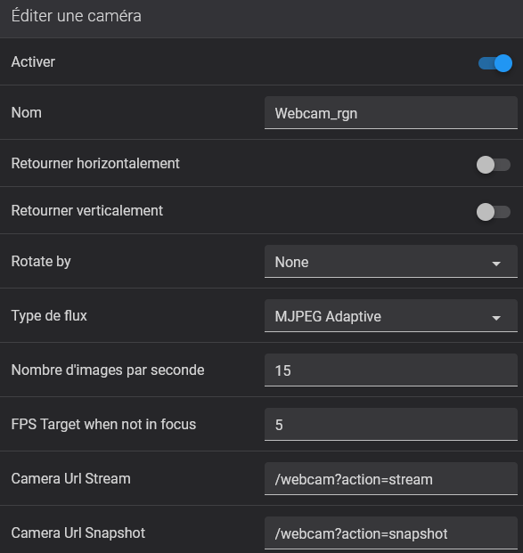This screenshot has width=523, height=553.
Task: Click the Rotate by label
Action: [41, 262]
